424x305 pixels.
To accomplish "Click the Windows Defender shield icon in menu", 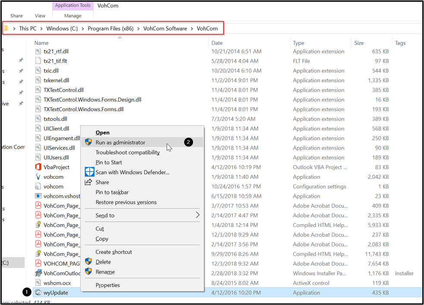I will (x=89, y=172).
